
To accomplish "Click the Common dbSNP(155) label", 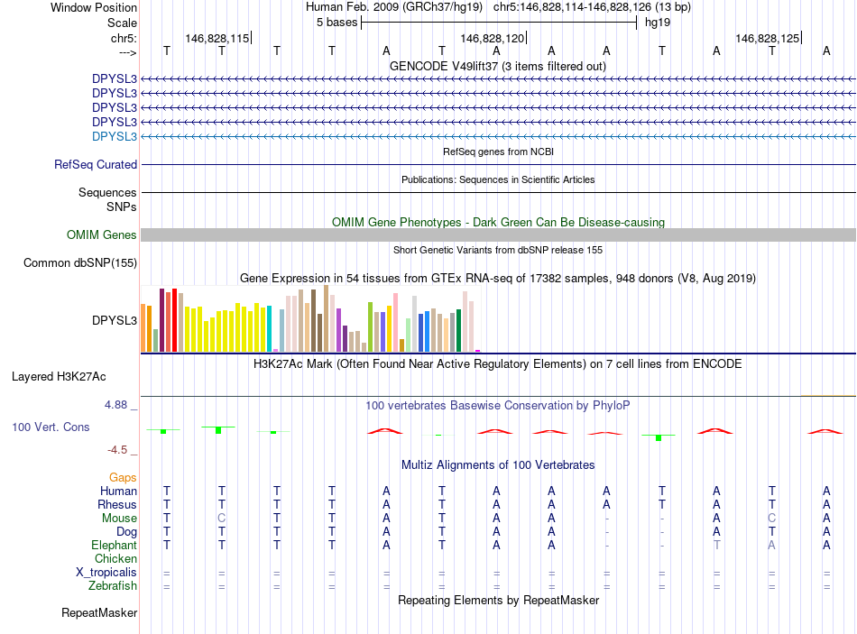I will point(80,263).
